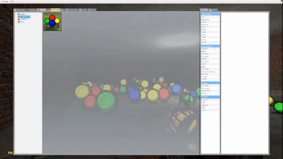Viewport: 283px width, 159px height.
Task: Select the Half-Life 2 category in the tree
Action: click(x=24, y=19)
